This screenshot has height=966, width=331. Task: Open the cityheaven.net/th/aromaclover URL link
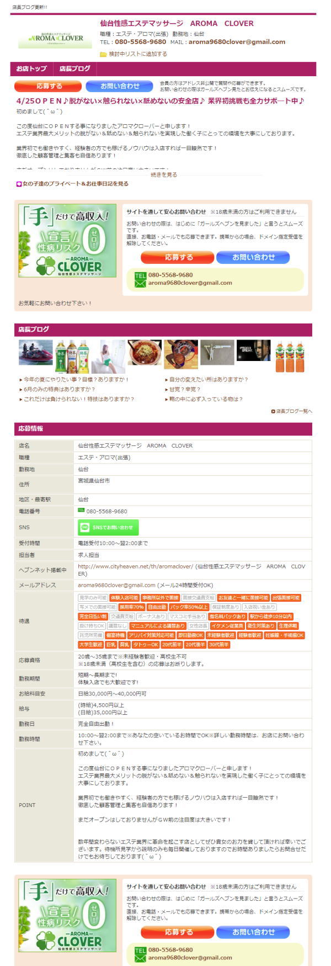click(135, 566)
